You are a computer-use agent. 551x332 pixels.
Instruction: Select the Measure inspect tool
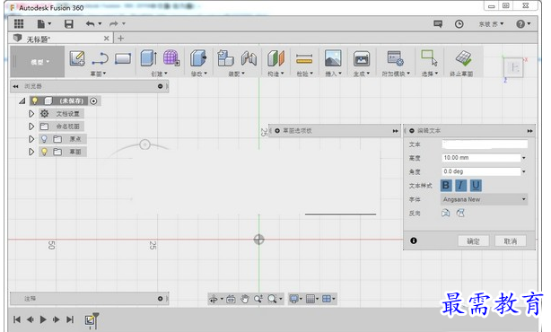(304, 58)
